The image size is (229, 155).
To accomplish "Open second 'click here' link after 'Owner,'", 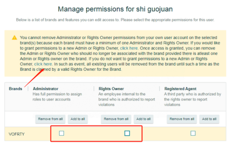I will pyautogui.click(x=43, y=64).
